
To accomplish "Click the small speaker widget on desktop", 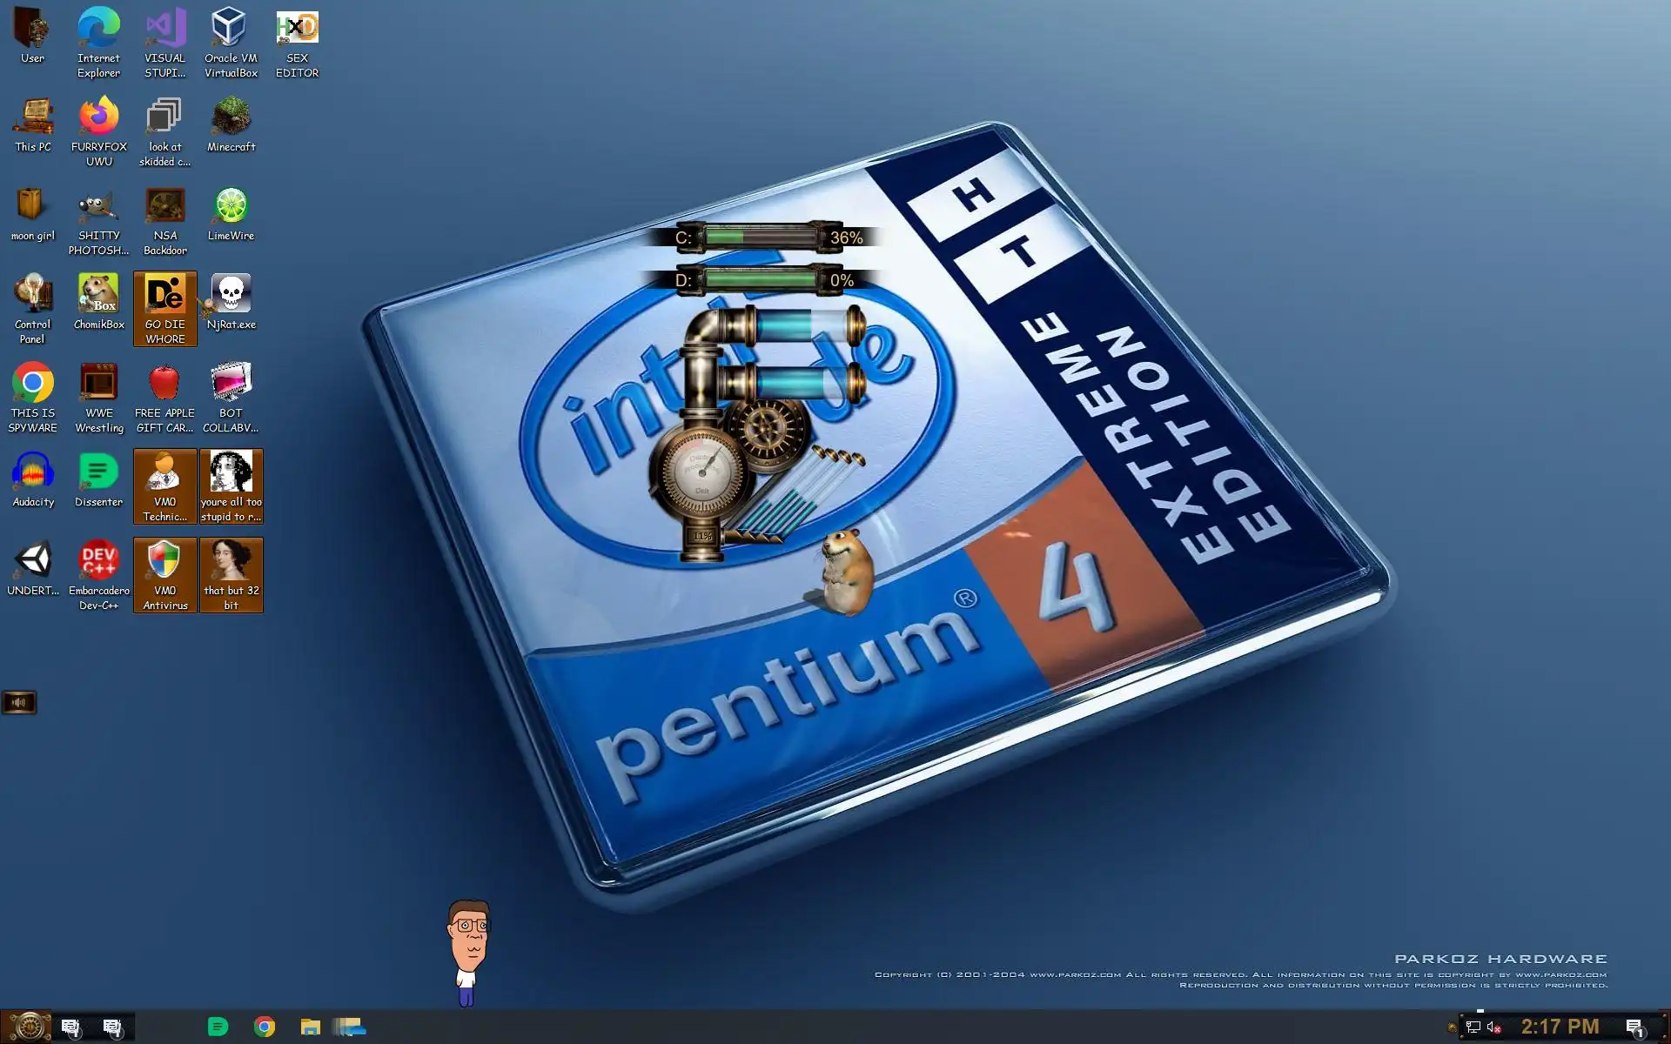I will tap(18, 702).
